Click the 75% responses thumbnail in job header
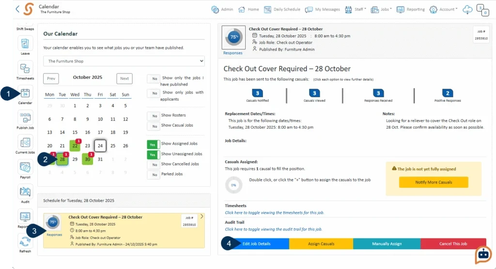This screenshot has width=496, height=269. 233,37
